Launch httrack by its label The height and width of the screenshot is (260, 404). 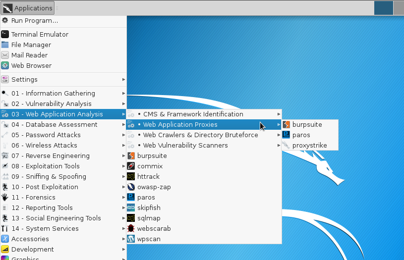148,177
